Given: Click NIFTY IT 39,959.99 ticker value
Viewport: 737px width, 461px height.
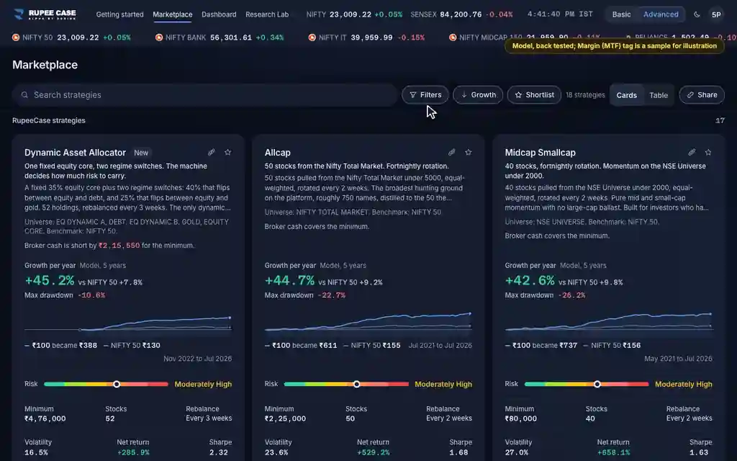Looking at the screenshot, I should coord(371,37).
